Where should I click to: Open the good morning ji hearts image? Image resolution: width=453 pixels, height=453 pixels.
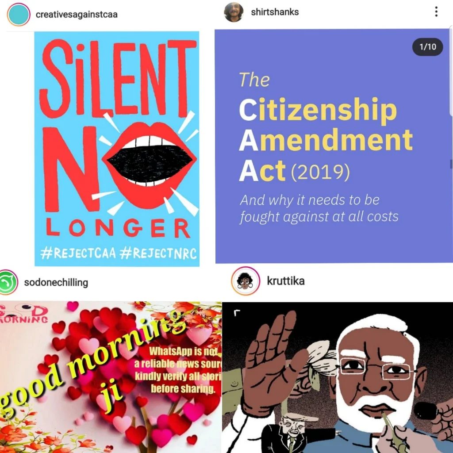[111, 377]
